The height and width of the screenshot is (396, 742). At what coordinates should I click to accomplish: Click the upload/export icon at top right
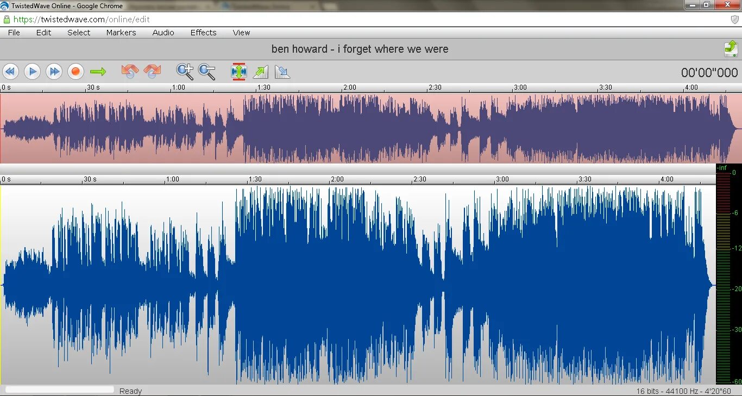(731, 49)
